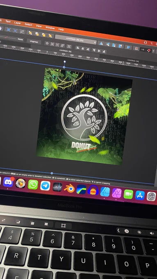This screenshot has height=279, width=157.
Task: Toggle Enable Transform Origin crosshair icon
Action: click(x=47, y=43)
